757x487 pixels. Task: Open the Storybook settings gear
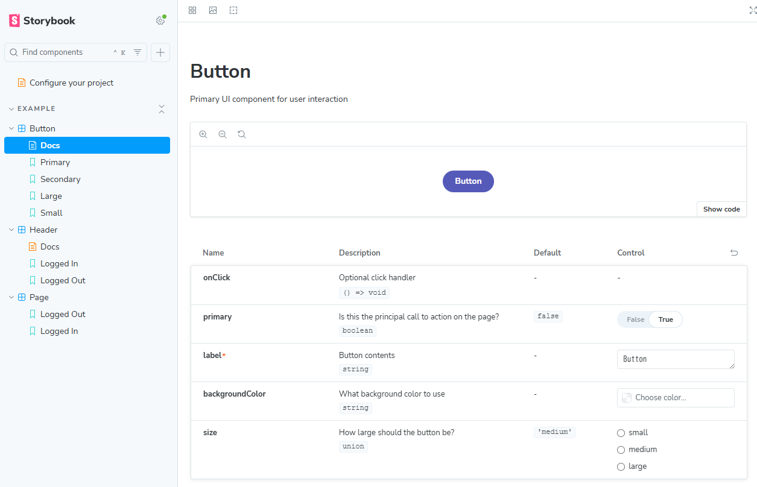160,20
